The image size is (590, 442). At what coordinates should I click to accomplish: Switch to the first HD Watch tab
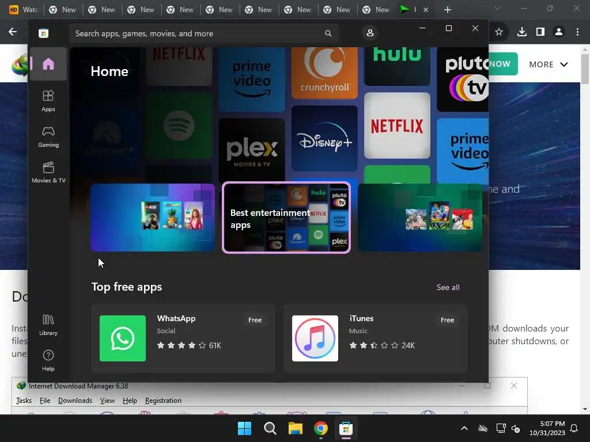click(23, 10)
